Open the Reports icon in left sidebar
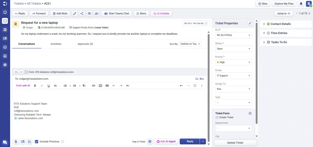This screenshot has height=147, width=313. (x=5, y=56)
